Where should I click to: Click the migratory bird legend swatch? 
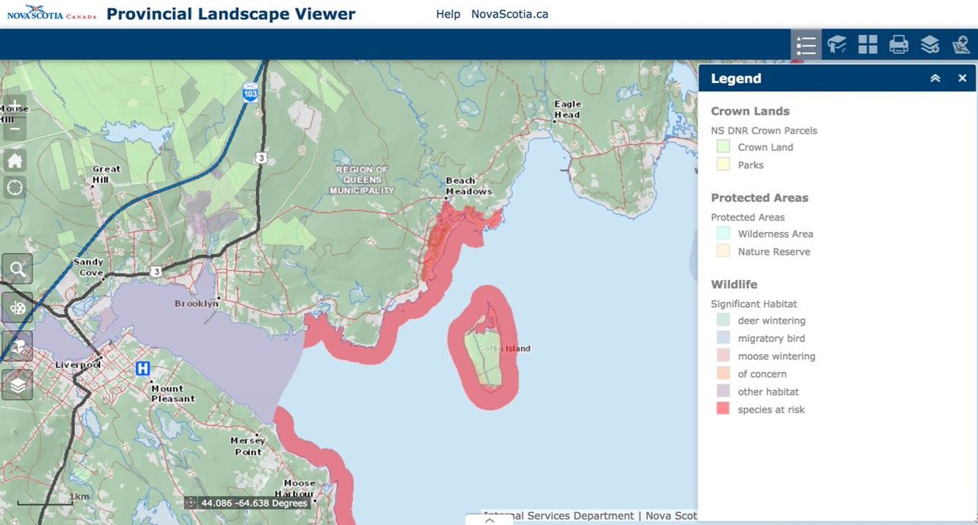(723, 339)
